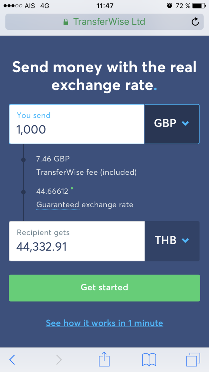Tap Safari's forward arrow
209x372 pixels.
click(x=59, y=359)
